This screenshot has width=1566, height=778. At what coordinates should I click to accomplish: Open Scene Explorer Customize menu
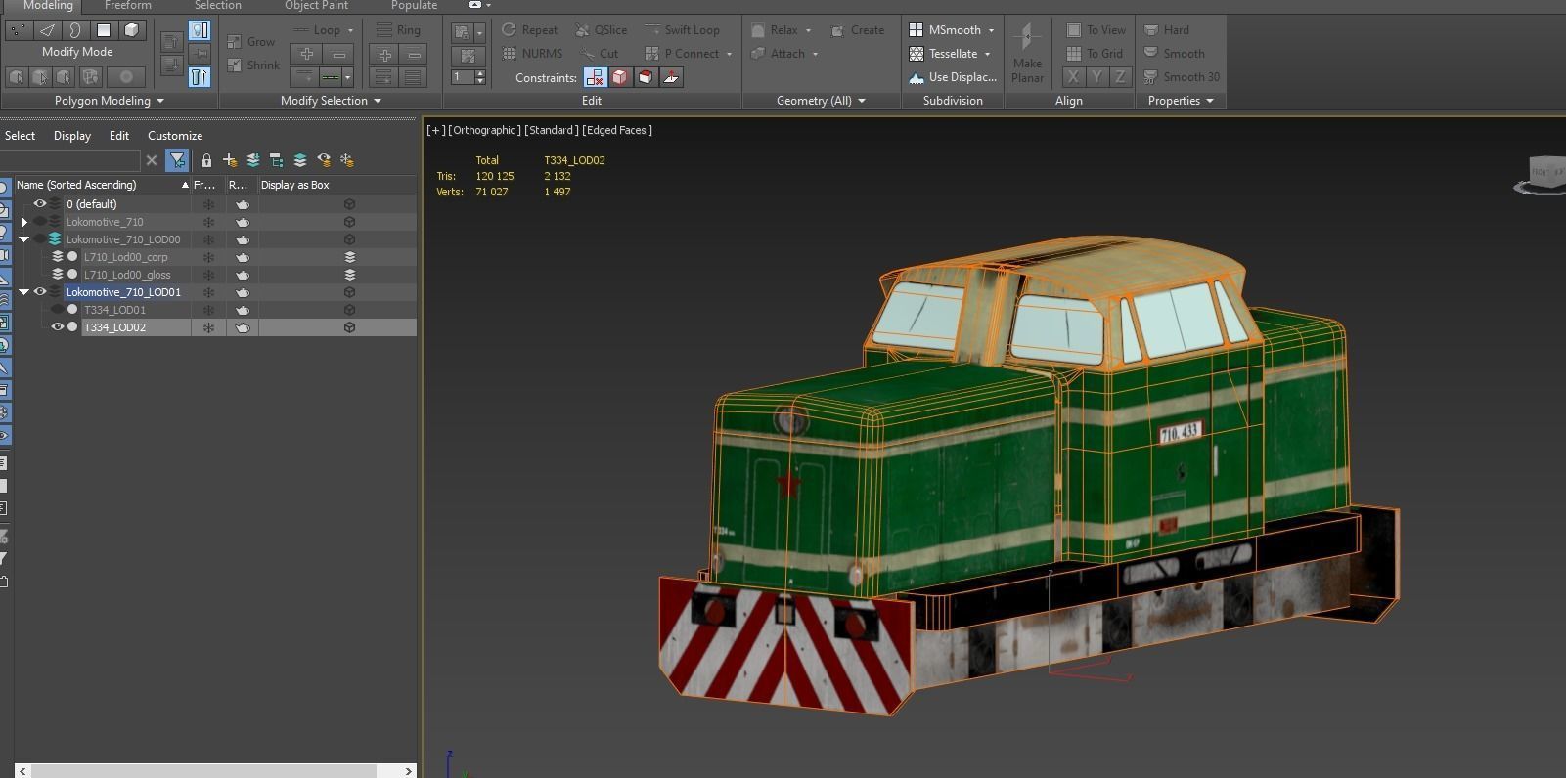pyautogui.click(x=175, y=136)
